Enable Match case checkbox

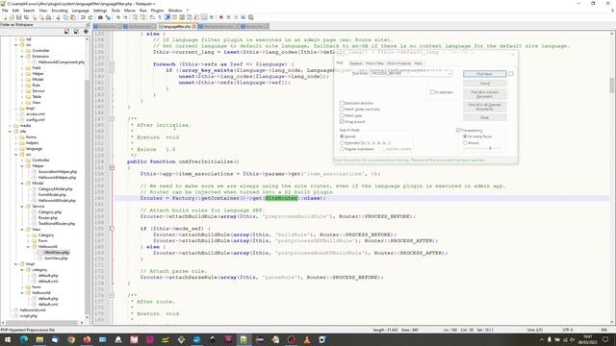pyautogui.click(x=342, y=115)
